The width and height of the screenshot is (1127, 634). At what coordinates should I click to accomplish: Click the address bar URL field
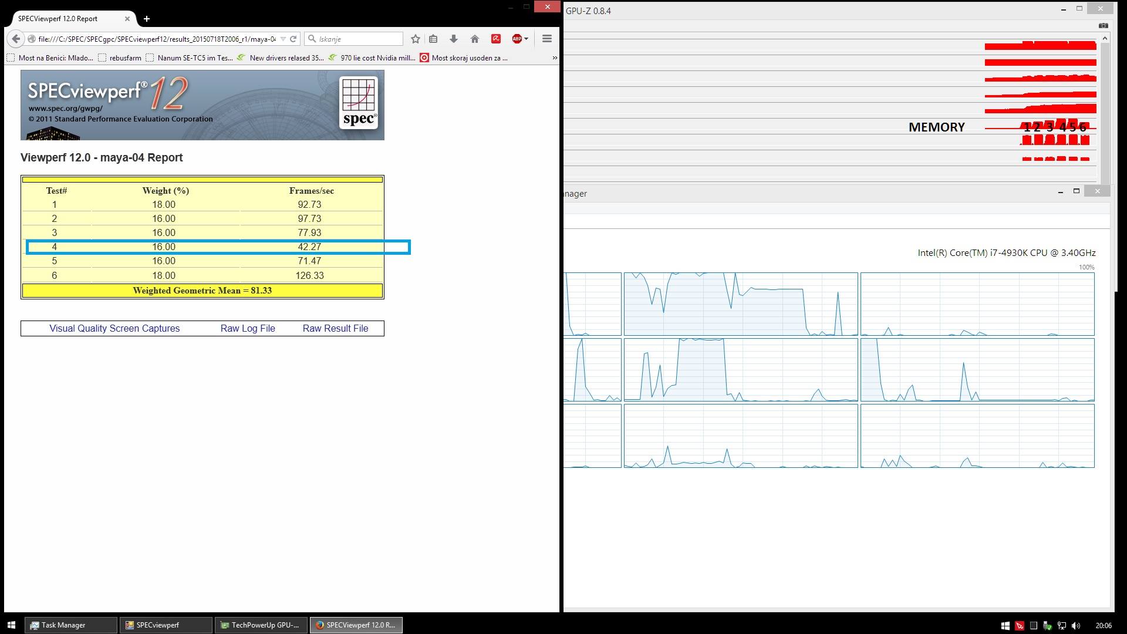(157, 39)
